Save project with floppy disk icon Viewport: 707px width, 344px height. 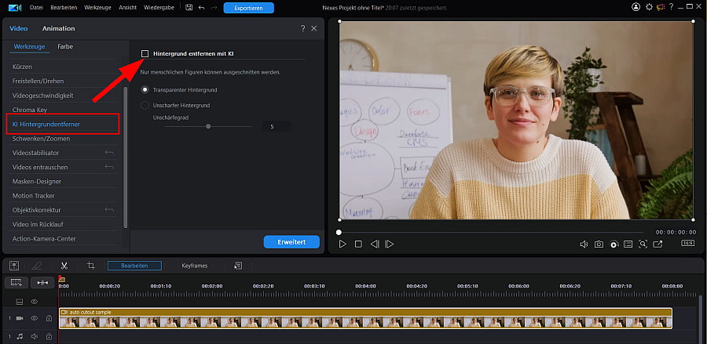(x=189, y=8)
